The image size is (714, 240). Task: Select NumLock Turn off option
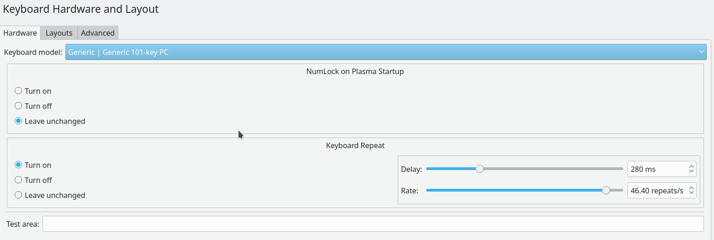click(x=19, y=106)
